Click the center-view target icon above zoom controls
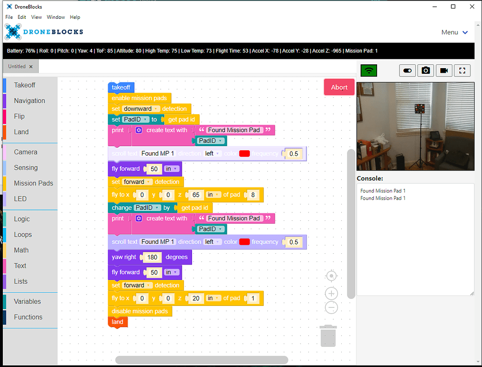 point(331,276)
